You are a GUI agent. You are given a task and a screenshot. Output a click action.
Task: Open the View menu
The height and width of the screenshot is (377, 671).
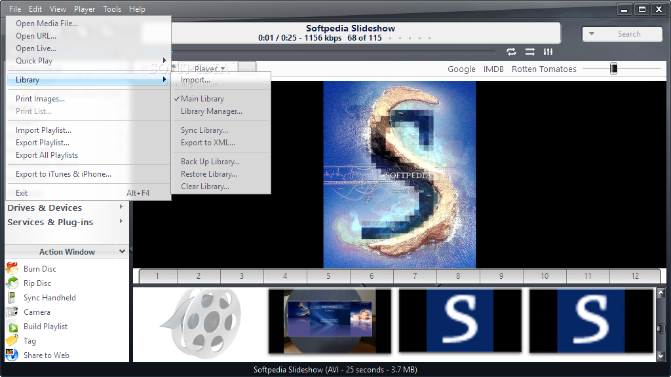point(58,9)
